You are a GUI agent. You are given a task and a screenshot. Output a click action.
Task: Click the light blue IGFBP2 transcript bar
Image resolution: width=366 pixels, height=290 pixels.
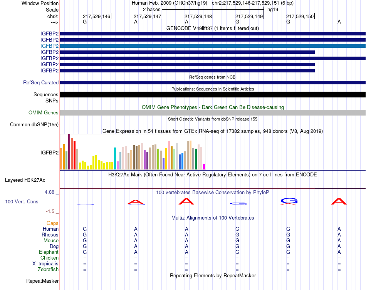[213, 46]
